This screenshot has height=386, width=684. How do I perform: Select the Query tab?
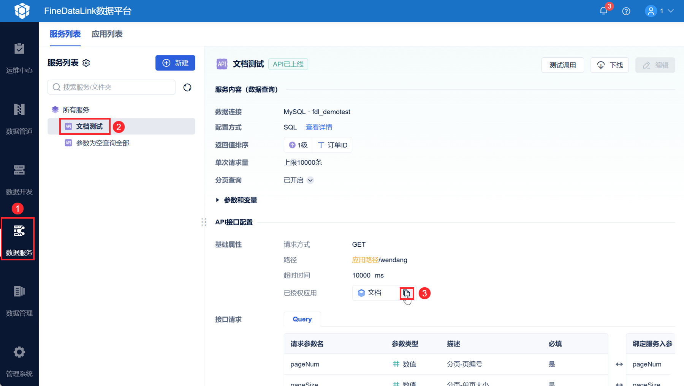302,319
